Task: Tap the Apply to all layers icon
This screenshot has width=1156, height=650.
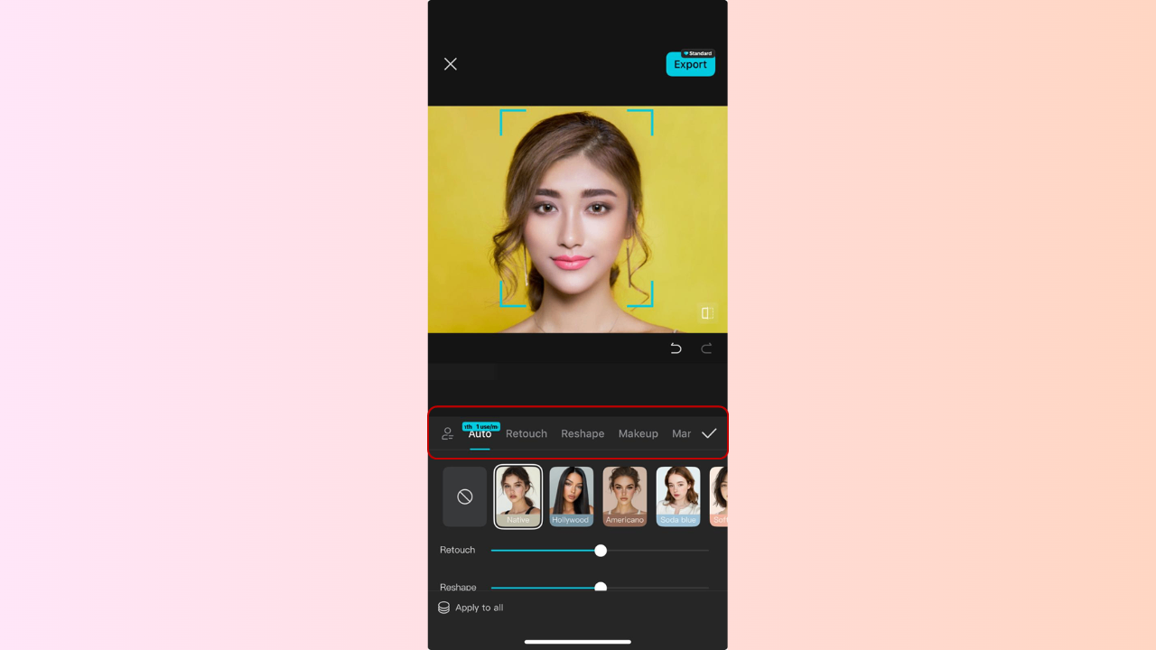Action: pyautogui.click(x=443, y=608)
